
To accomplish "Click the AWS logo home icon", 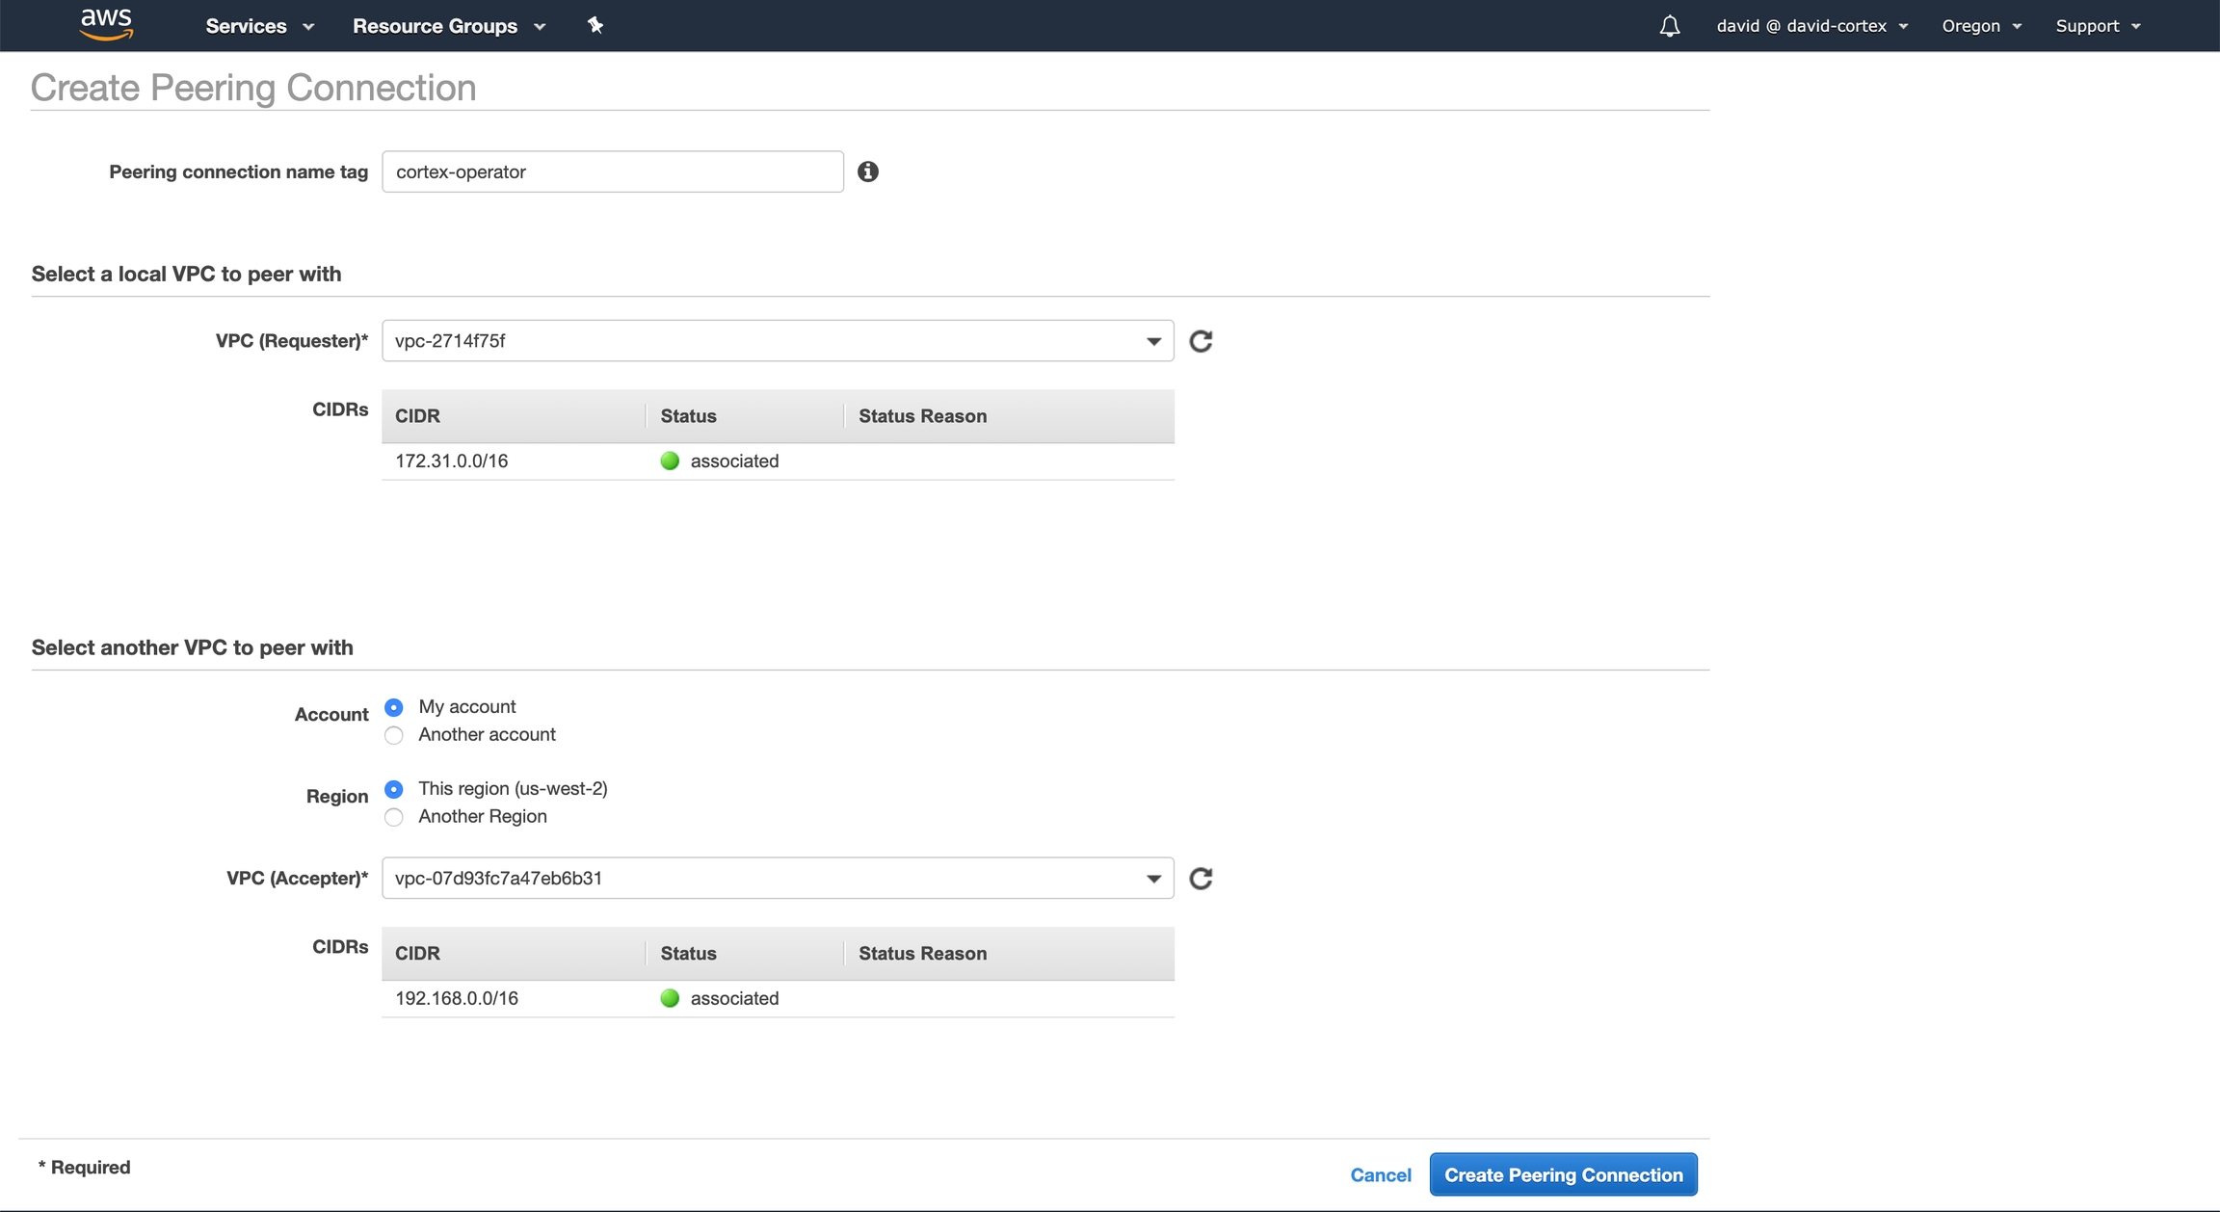I will click(106, 25).
